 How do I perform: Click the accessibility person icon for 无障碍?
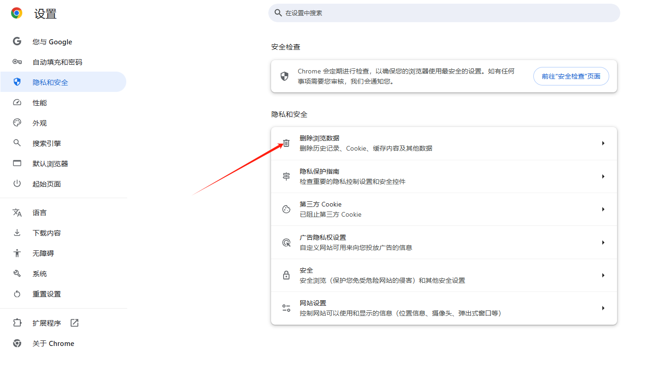(17, 253)
